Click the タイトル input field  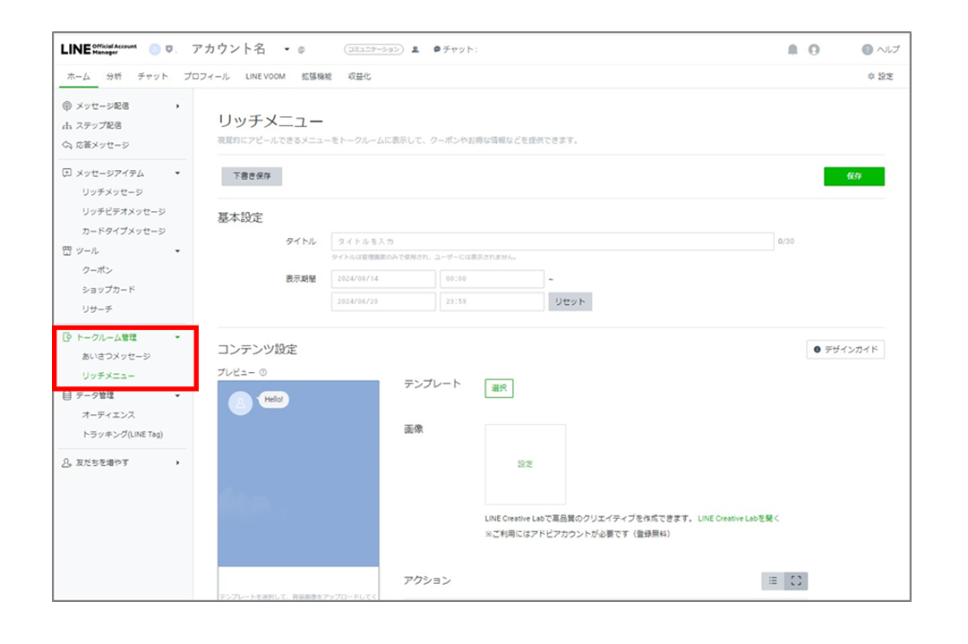click(553, 241)
